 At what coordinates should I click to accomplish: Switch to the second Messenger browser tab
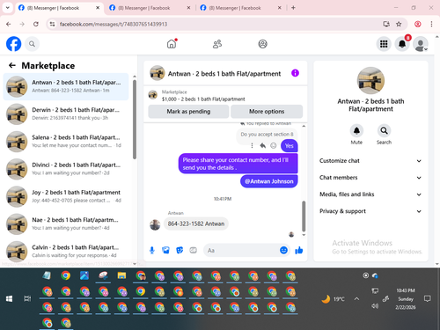click(x=149, y=8)
